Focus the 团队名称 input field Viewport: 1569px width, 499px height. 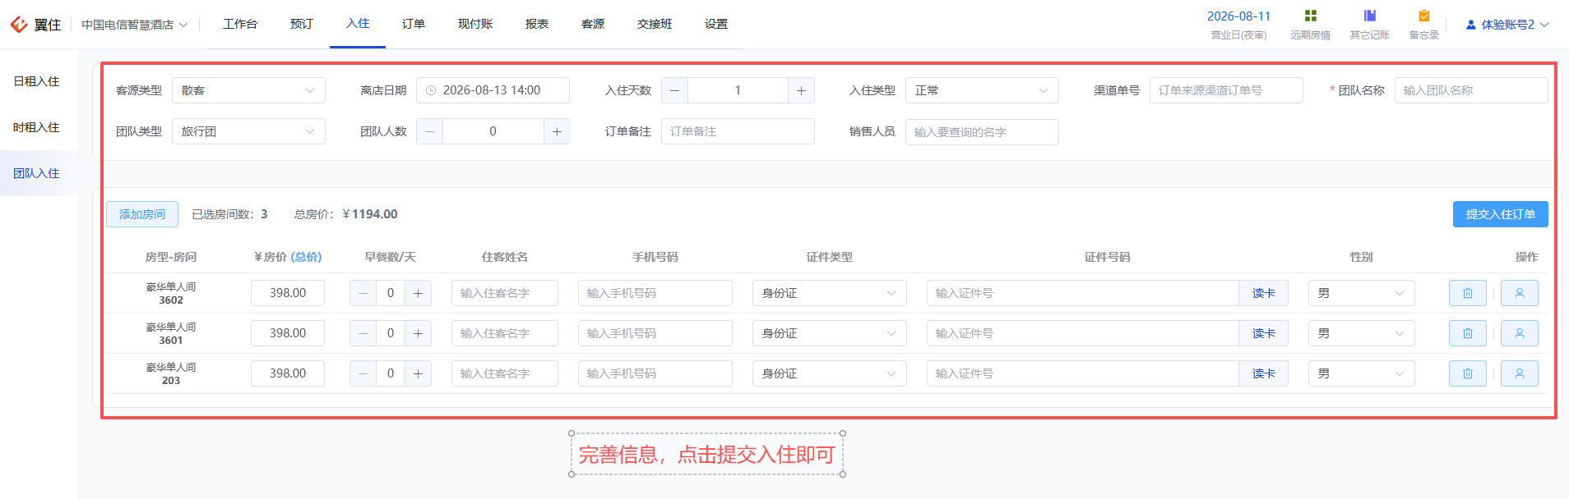point(1471,90)
